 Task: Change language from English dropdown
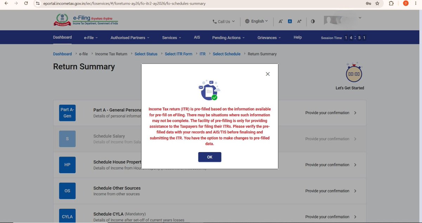click(256, 21)
